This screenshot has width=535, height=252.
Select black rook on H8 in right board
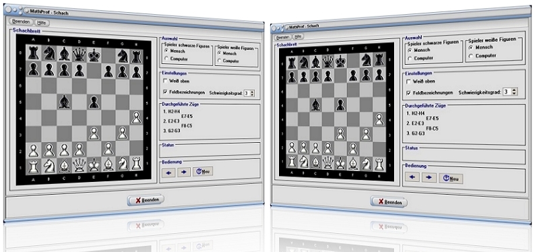click(379, 60)
